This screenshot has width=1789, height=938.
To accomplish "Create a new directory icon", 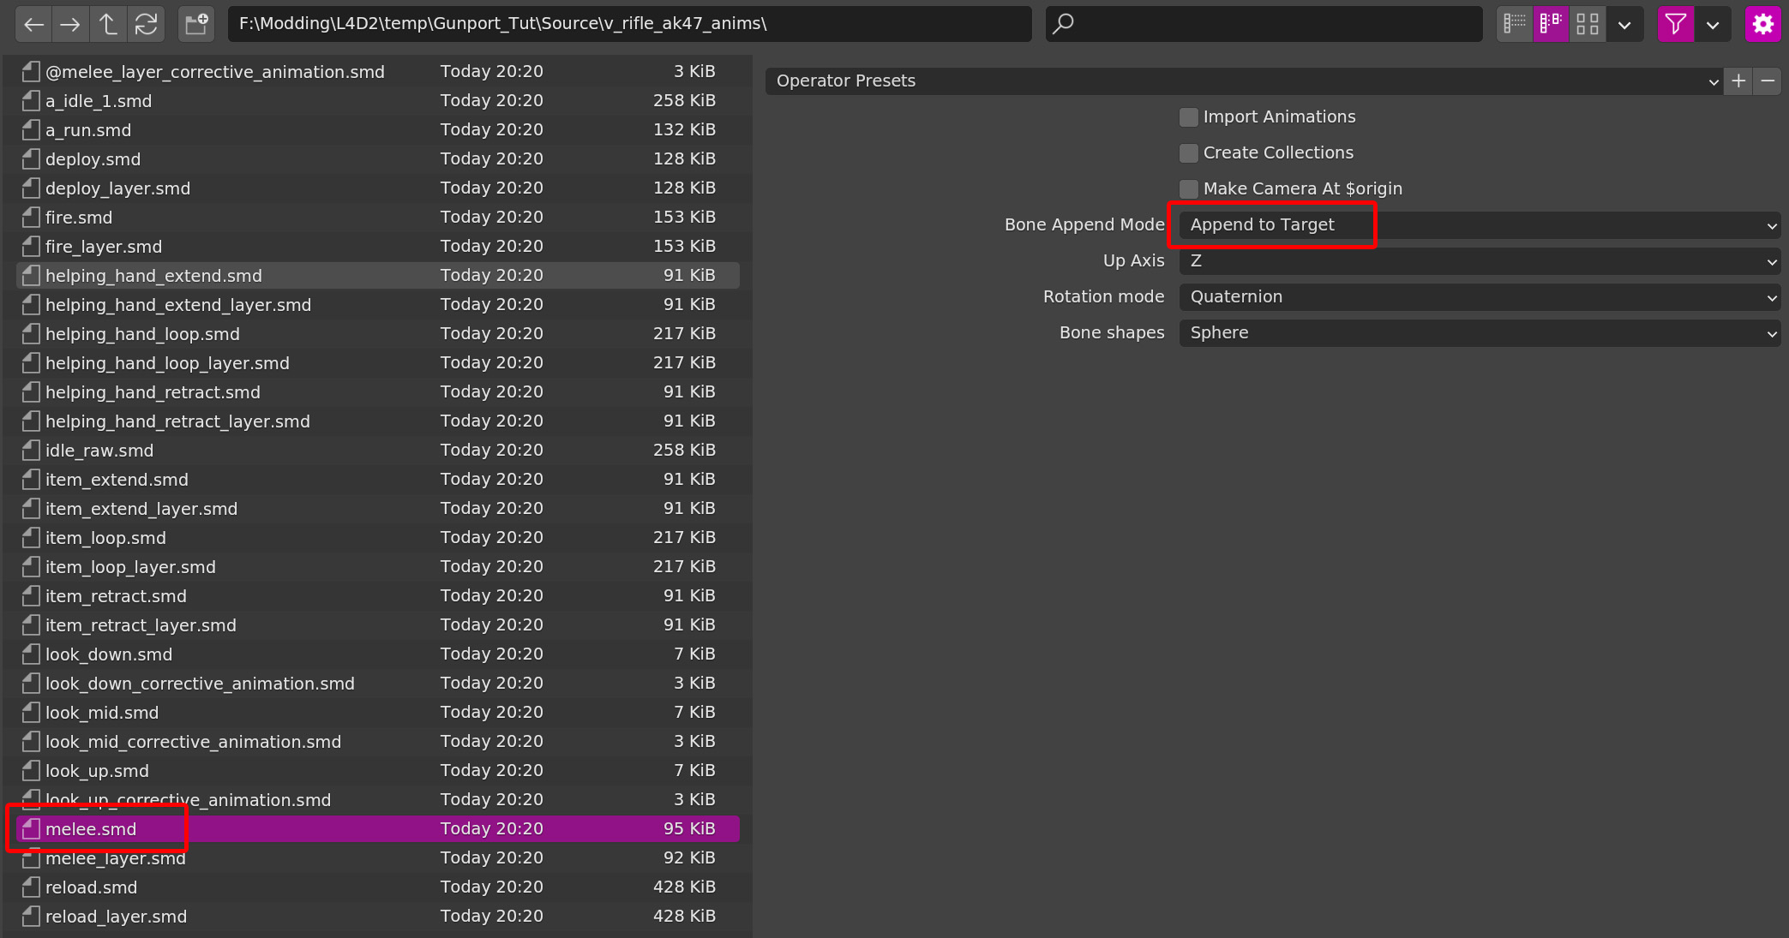I will (x=195, y=24).
